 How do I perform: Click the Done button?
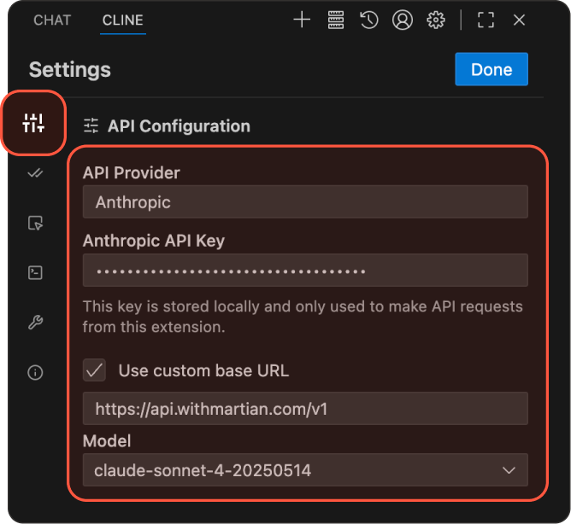point(492,70)
